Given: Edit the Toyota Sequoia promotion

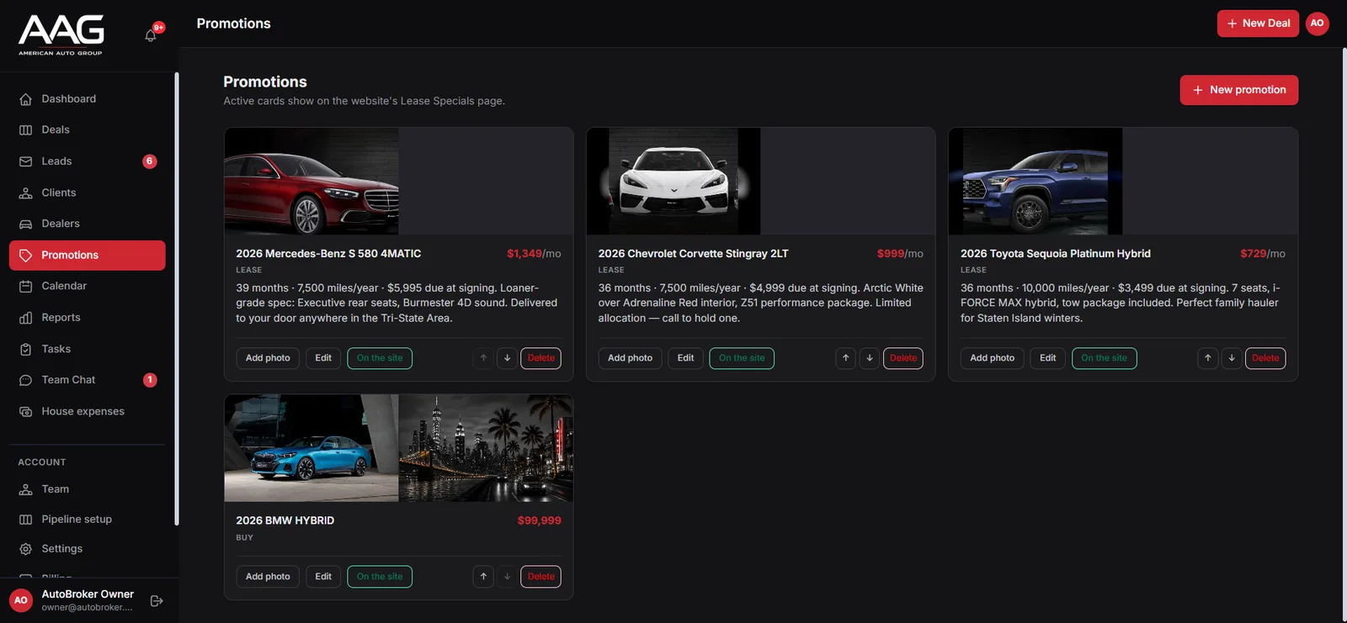Looking at the screenshot, I should (x=1047, y=358).
